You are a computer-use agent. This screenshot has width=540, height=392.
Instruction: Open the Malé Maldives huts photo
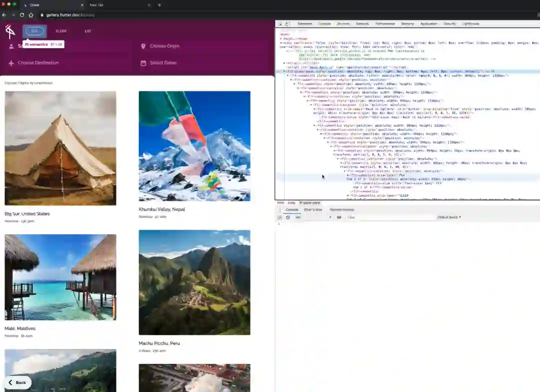click(x=60, y=277)
